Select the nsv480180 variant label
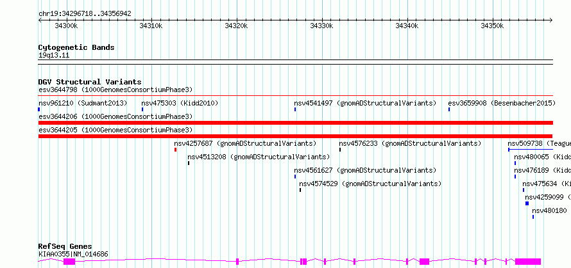 550,210
